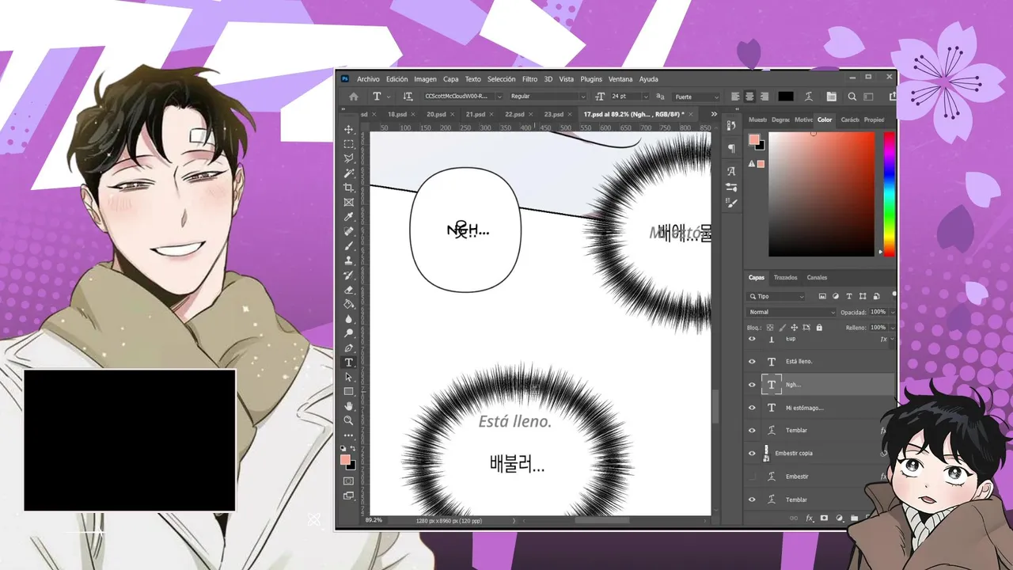Open the font style dropdown 'Regular'
This screenshot has height=570, width=1013.
point(547,97)
